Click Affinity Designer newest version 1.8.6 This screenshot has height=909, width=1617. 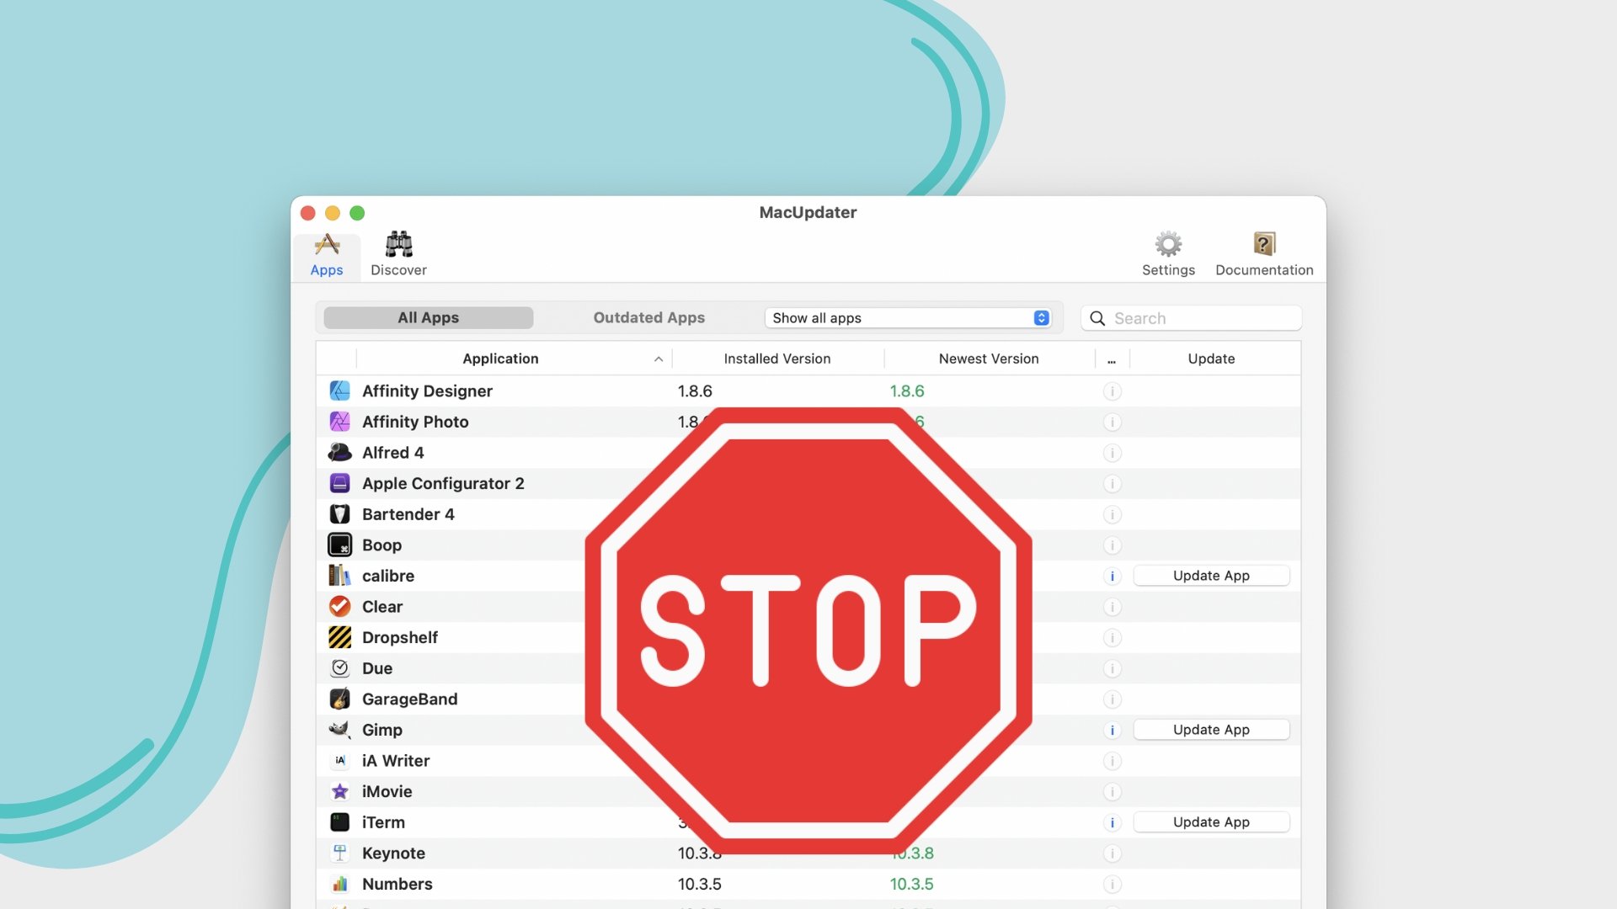[907, 391]
